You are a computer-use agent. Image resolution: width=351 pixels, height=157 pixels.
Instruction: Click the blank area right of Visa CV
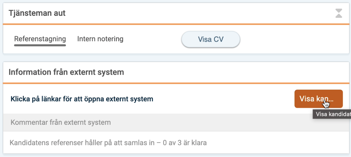[x=293, y=39]
